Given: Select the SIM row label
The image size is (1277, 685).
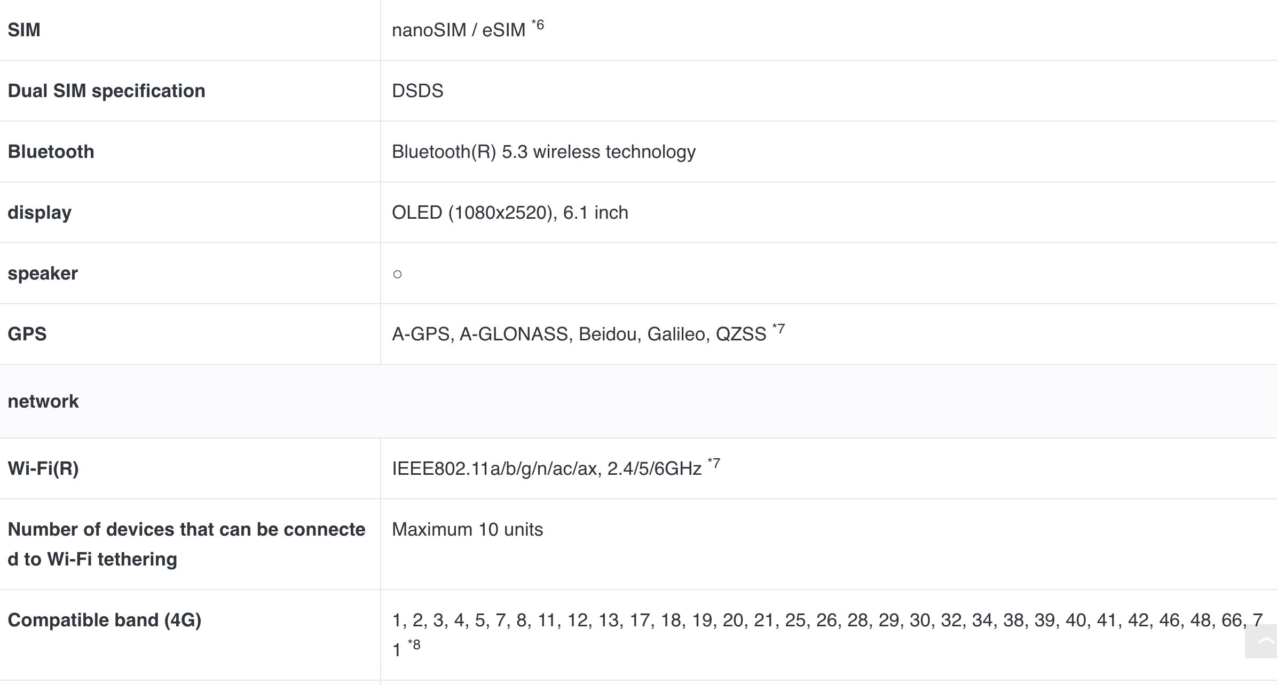Looking at the screenshot, I should [24, 30].
